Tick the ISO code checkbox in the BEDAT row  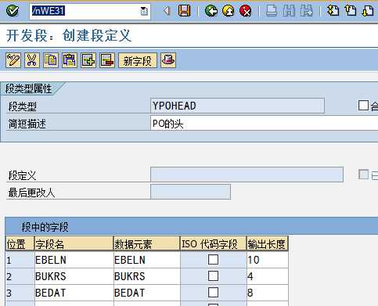213,293
